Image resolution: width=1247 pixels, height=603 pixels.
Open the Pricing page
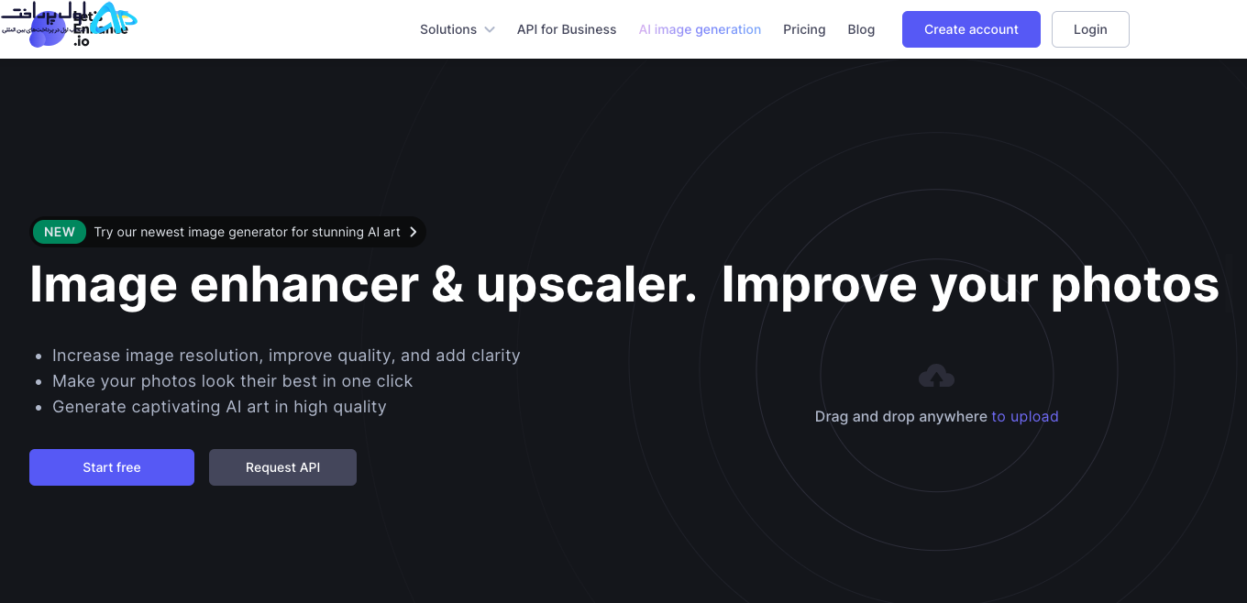(804, 29)
